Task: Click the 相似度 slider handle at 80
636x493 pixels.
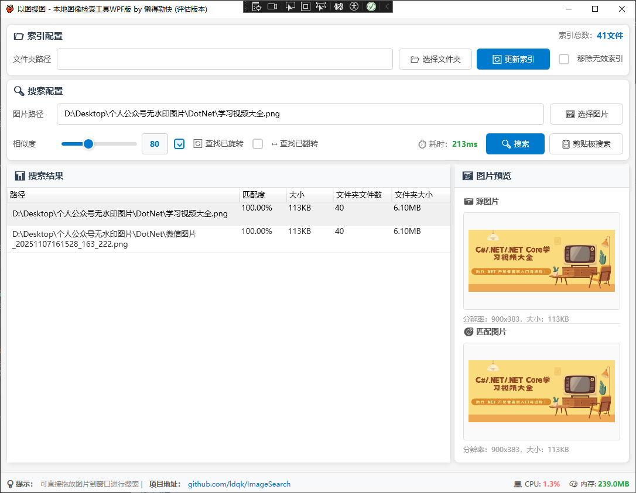Action: point(88,144)
